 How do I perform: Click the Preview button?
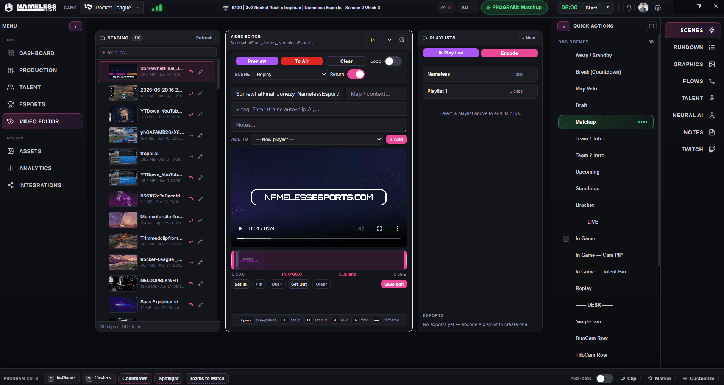pyautogui.click(x=257, y=61)
